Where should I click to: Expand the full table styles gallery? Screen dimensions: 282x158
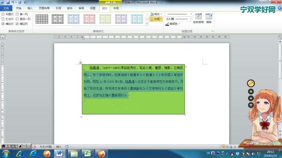[x=147, y=23]
